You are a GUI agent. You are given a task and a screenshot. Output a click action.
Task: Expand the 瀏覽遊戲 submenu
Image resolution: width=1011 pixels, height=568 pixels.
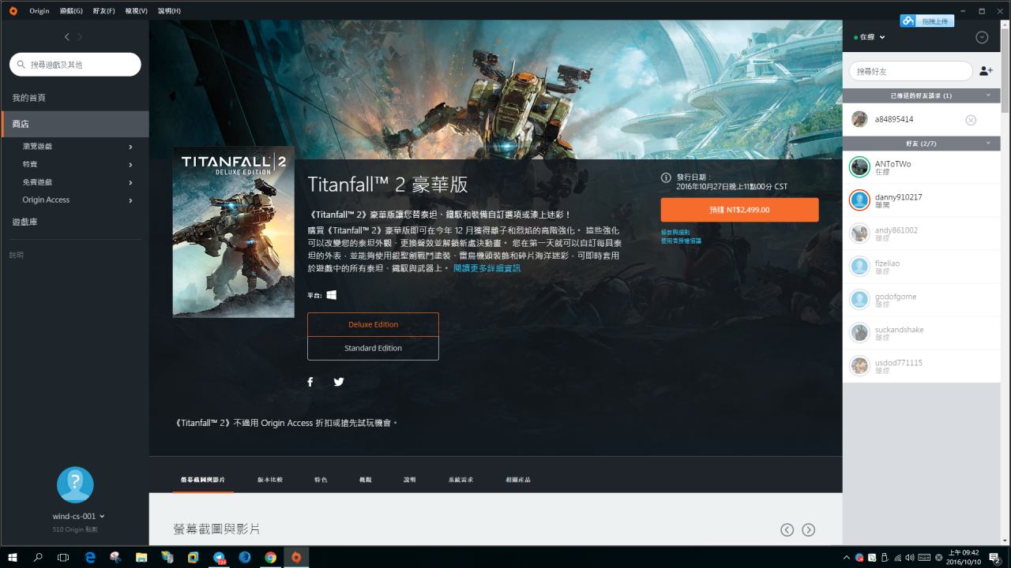click(x=130, y=147)
